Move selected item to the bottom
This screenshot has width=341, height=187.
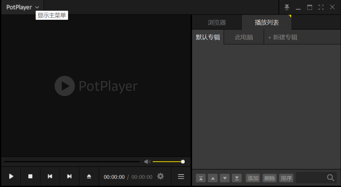[x=237, y=178]
